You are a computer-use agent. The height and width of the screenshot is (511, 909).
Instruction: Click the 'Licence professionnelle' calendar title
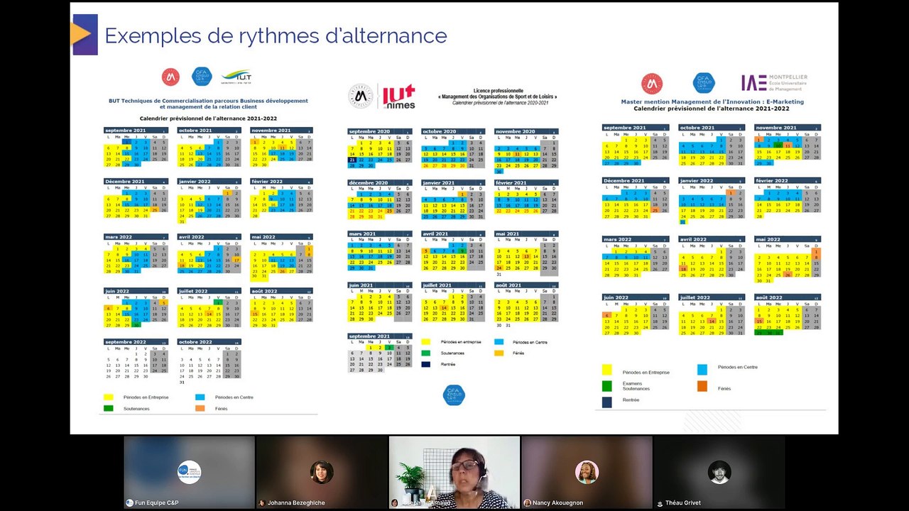tap(501, 91)
